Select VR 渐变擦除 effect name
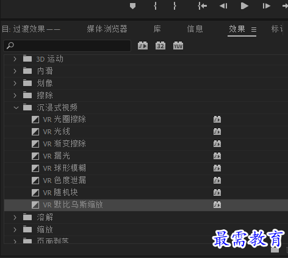 tap(64, 144)
